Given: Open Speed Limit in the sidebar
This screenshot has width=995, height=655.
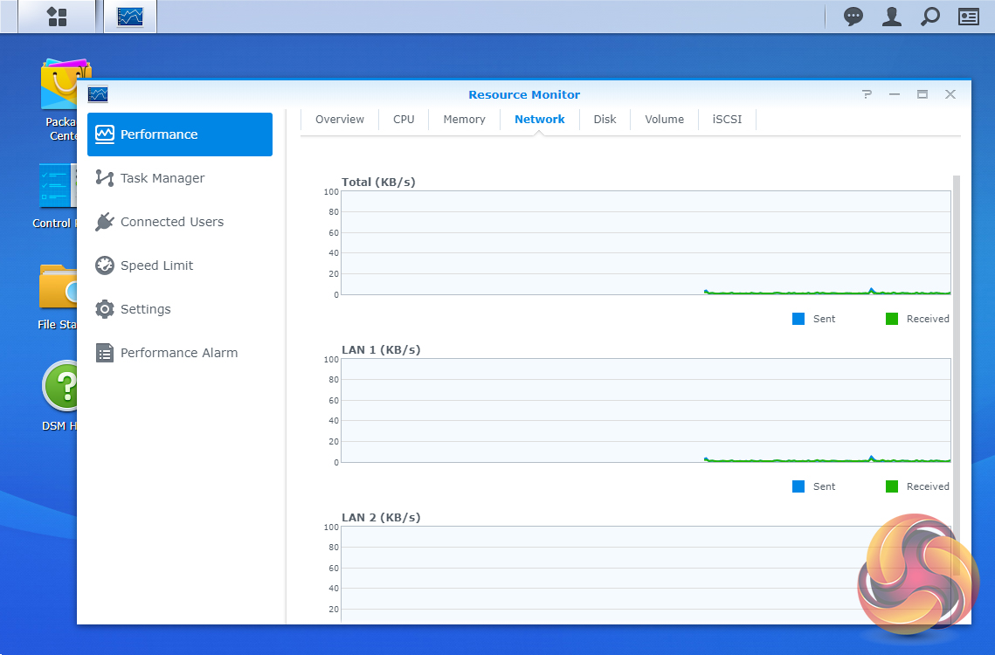Looking at the screenshot, I should pos(157,265).
